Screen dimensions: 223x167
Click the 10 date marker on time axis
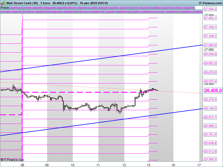73,165
